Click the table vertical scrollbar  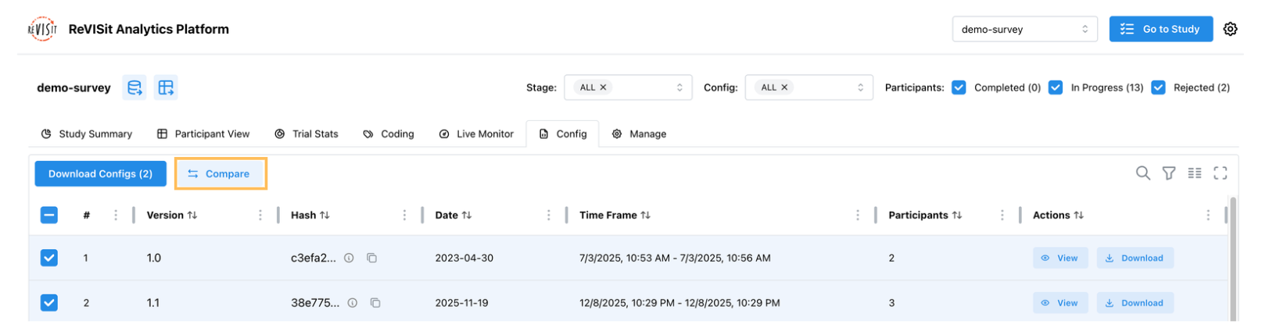point(1234,258)
